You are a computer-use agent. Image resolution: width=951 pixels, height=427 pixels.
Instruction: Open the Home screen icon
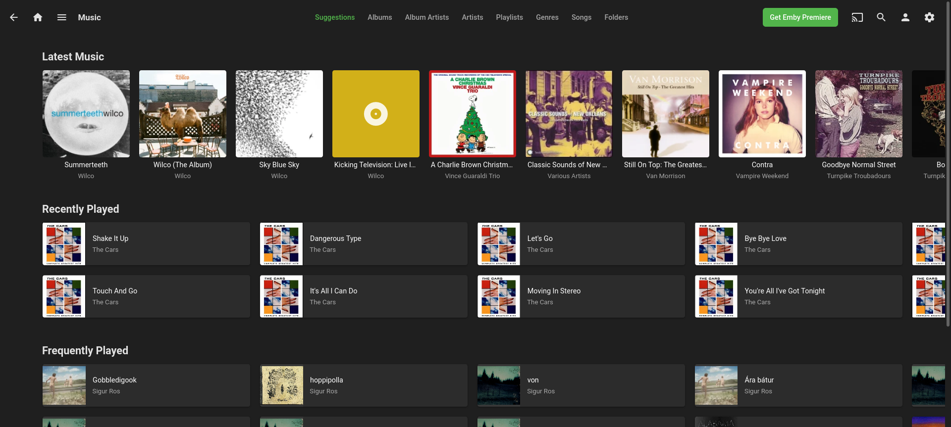click(38, 17)
